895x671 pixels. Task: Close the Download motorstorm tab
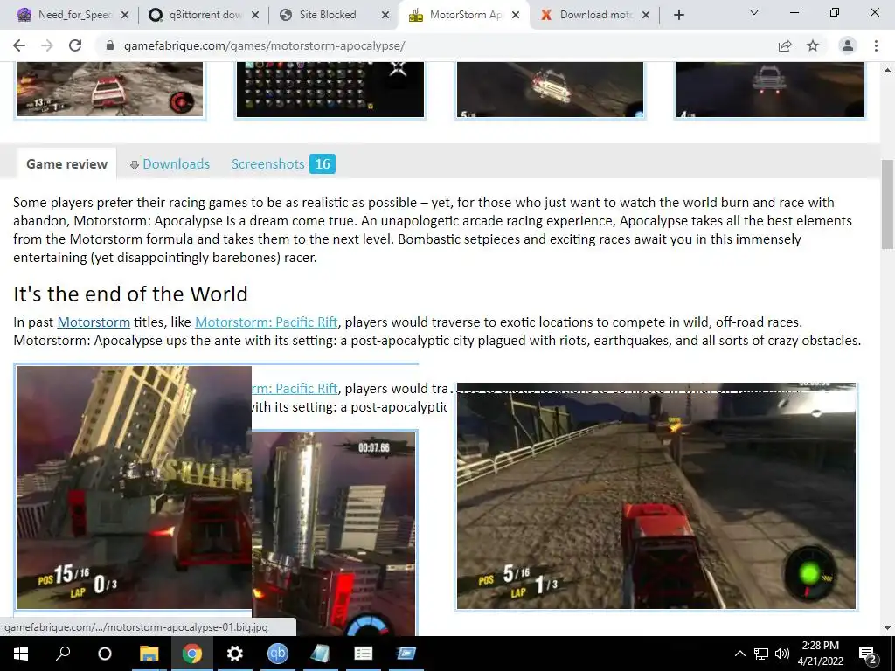coord(646,15)
